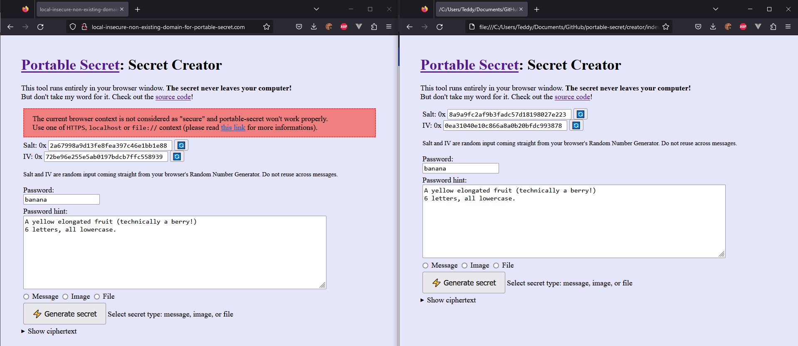Viewport: 798px width, 346px height.
Task: Click Password hint textarea in right window
Action: [574, 221]
